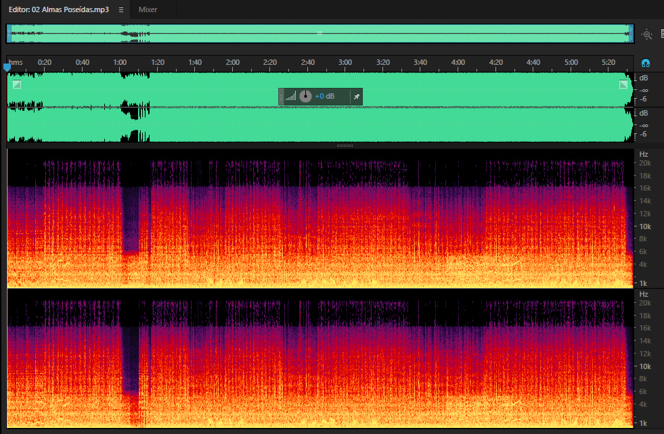Click the lower channel -∞ amplitude label
The height and width of the screenshot is (434, 664).
(x=644, y=125)
